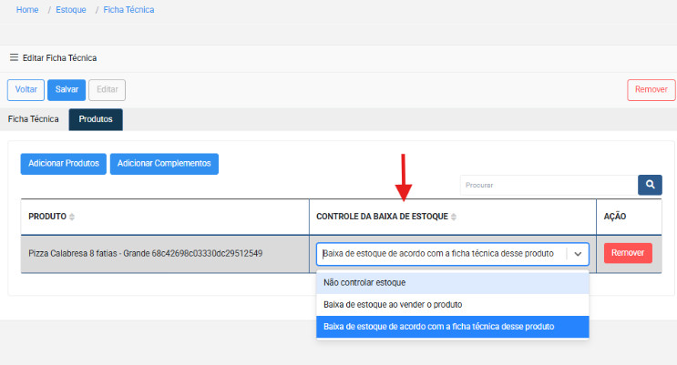The image size is (677, 365).
Task: Select the Produtos tab
Action: point(96,119)
